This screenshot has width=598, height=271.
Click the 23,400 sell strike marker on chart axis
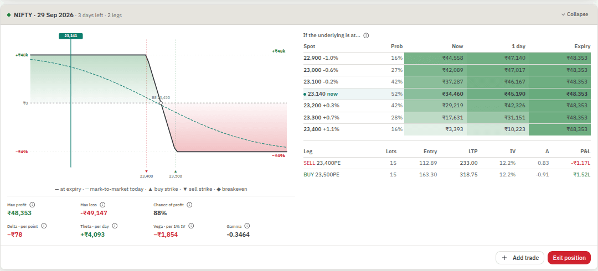(146, 171)
